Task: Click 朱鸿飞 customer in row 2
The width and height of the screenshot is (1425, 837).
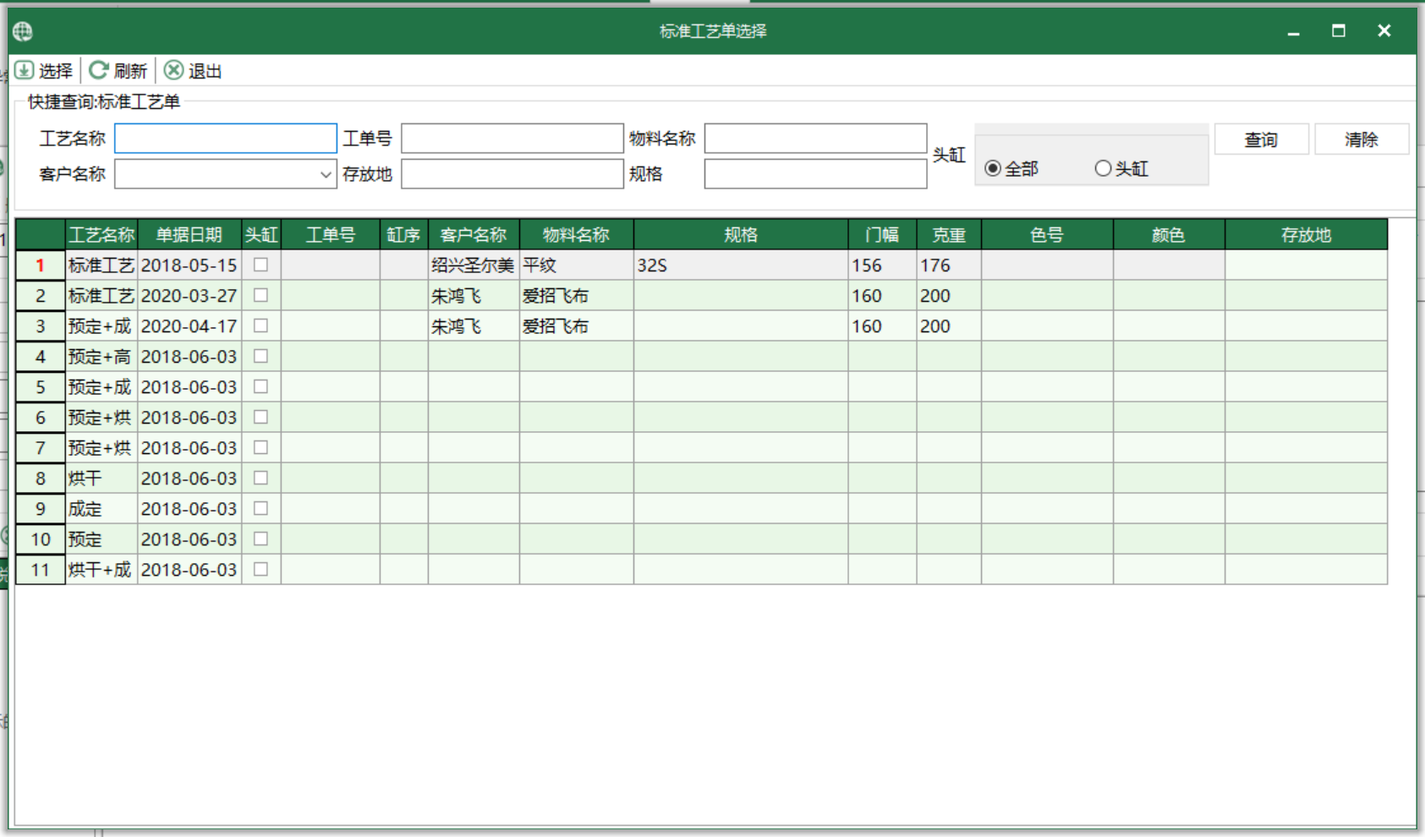Action: [474, 296]
